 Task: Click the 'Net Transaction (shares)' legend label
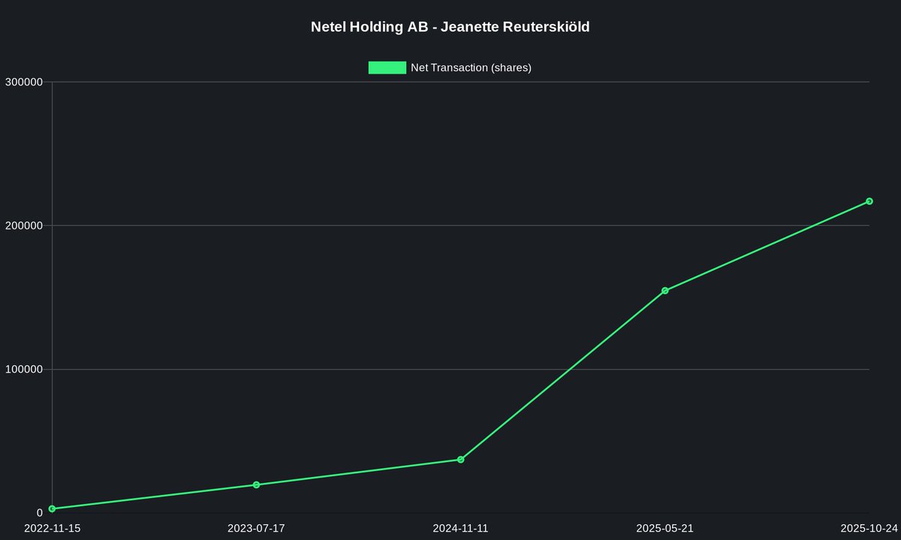click(471, 67)
